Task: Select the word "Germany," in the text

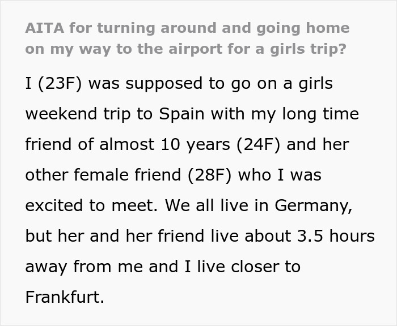Action: (x=314, y=205)
